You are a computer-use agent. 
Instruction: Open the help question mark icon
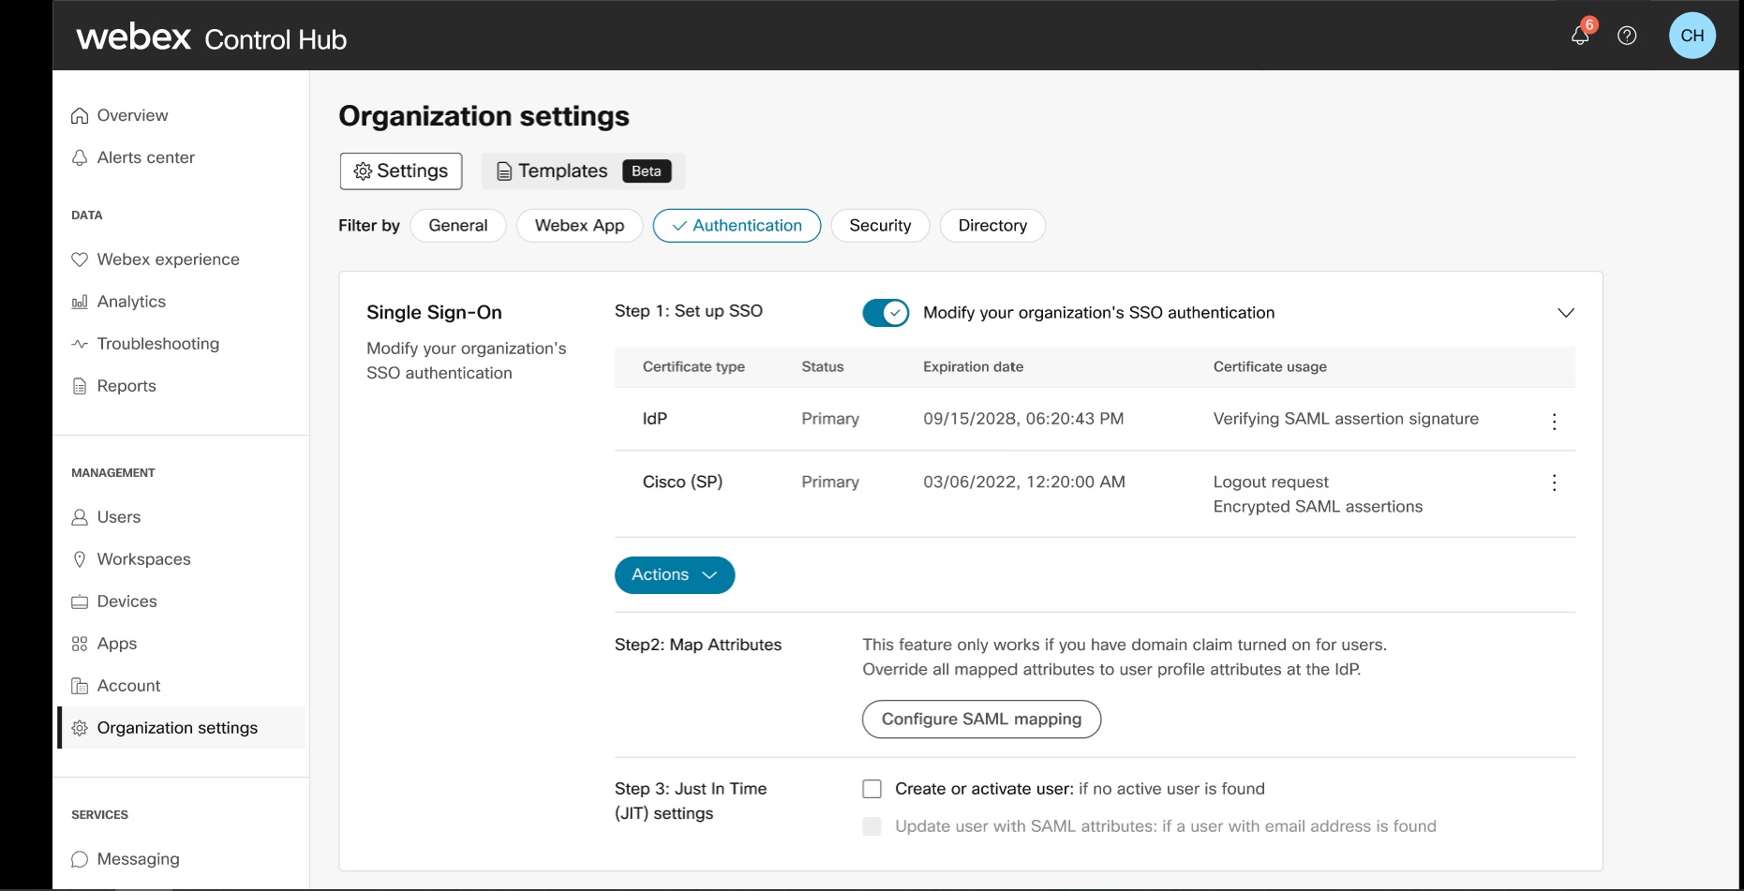pos(1627,36)
